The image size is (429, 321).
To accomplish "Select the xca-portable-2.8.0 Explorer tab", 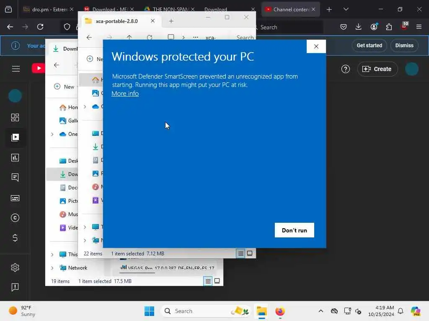I will [119, 21].
